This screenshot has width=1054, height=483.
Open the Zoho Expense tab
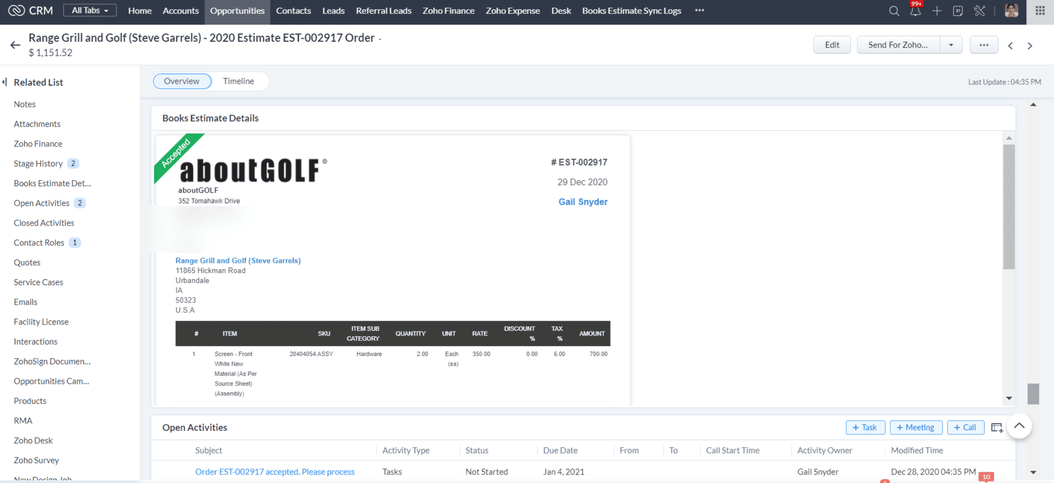513,11
